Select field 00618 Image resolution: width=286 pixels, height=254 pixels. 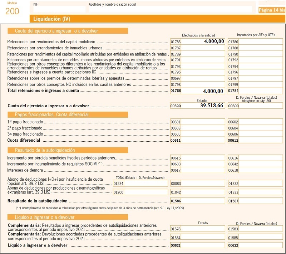(261, 170)
